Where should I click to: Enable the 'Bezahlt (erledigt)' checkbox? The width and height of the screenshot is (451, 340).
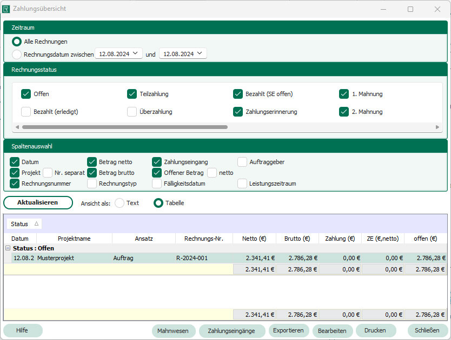(26, 112)
